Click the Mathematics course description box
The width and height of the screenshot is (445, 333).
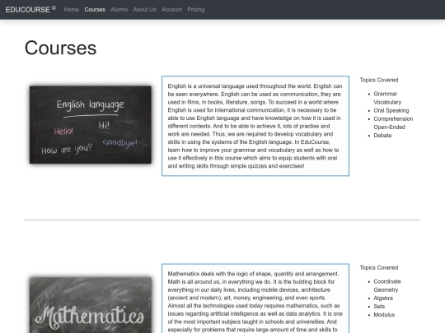click(255, 298)
